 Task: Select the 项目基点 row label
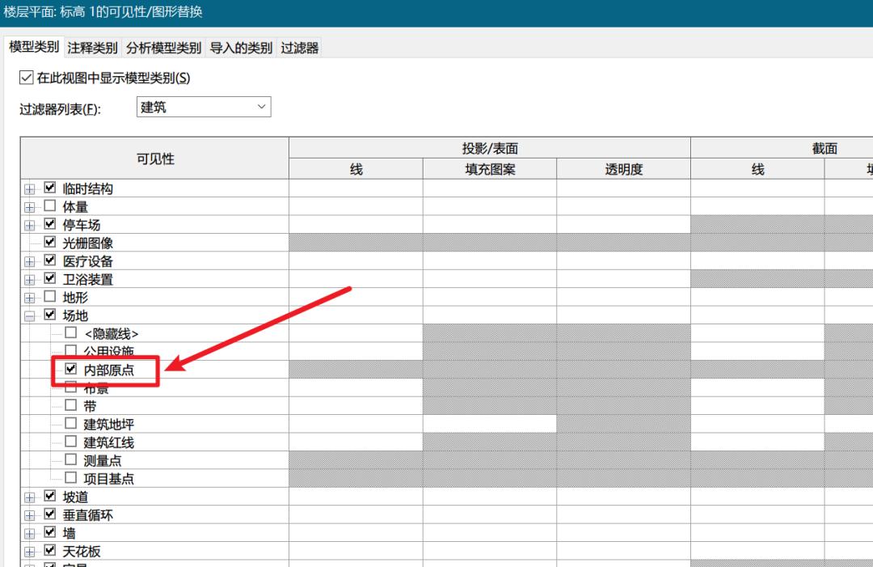[108, 479]
